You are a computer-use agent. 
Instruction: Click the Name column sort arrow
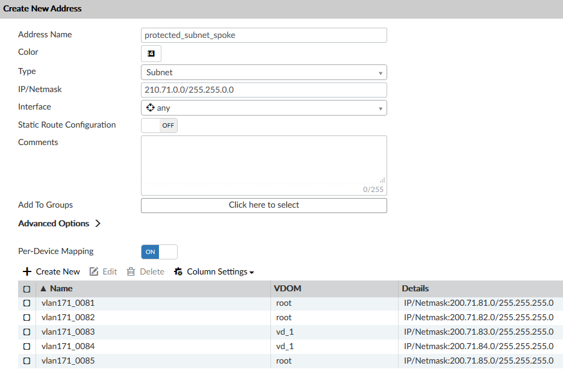point(43,288)
